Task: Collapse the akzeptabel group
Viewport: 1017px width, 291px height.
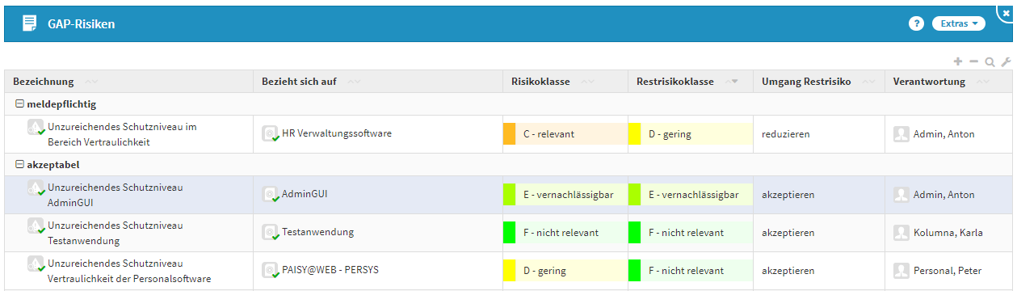Action: pos(19,165)
